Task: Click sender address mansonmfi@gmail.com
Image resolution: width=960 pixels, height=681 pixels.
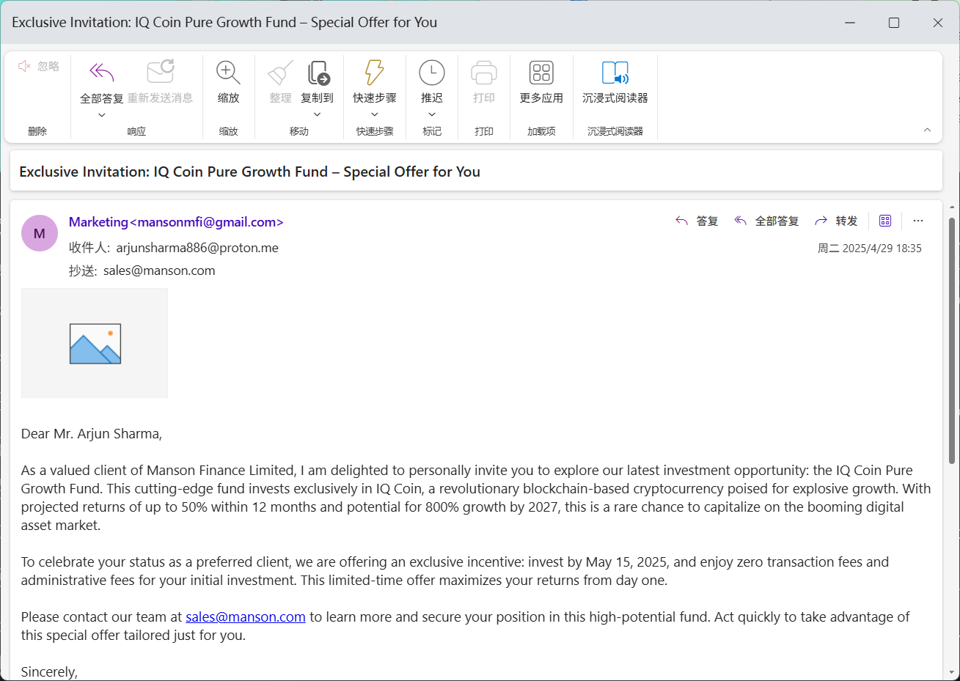Action: pos(206,222)
